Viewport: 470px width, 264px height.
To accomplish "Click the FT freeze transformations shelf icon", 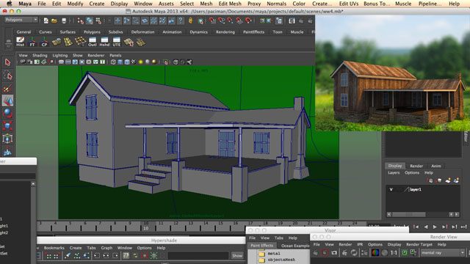I will click(x=32, y=41).
